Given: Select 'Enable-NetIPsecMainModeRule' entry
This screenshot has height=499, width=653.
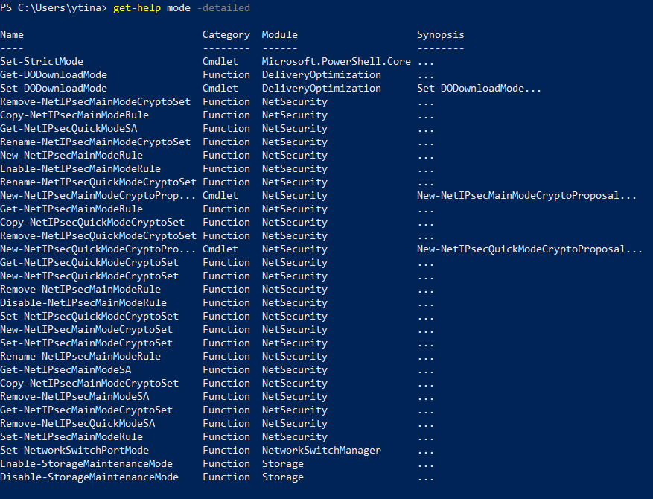Looking at the screenshot, I should pyautogui.click(x=80, y=169).
